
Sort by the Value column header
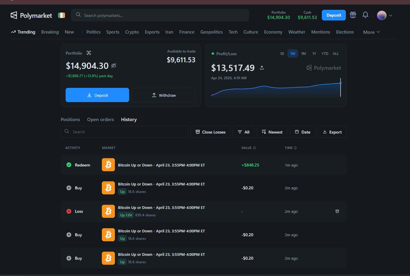click(x=248, y=148)
